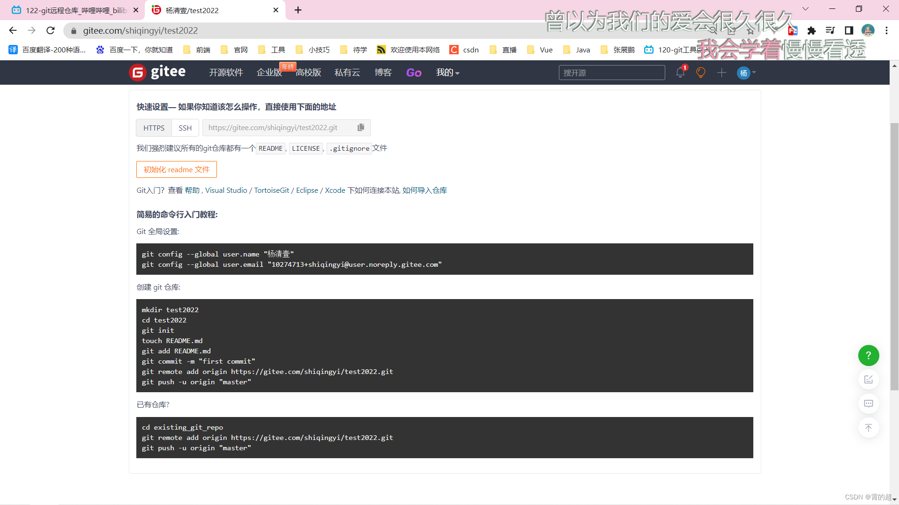899x505 pixels.
Task: Open 企业版 in the navbar
Action: point(269,73)
